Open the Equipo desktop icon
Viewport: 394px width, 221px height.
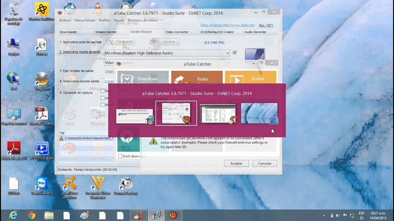[x=14, y=47]
